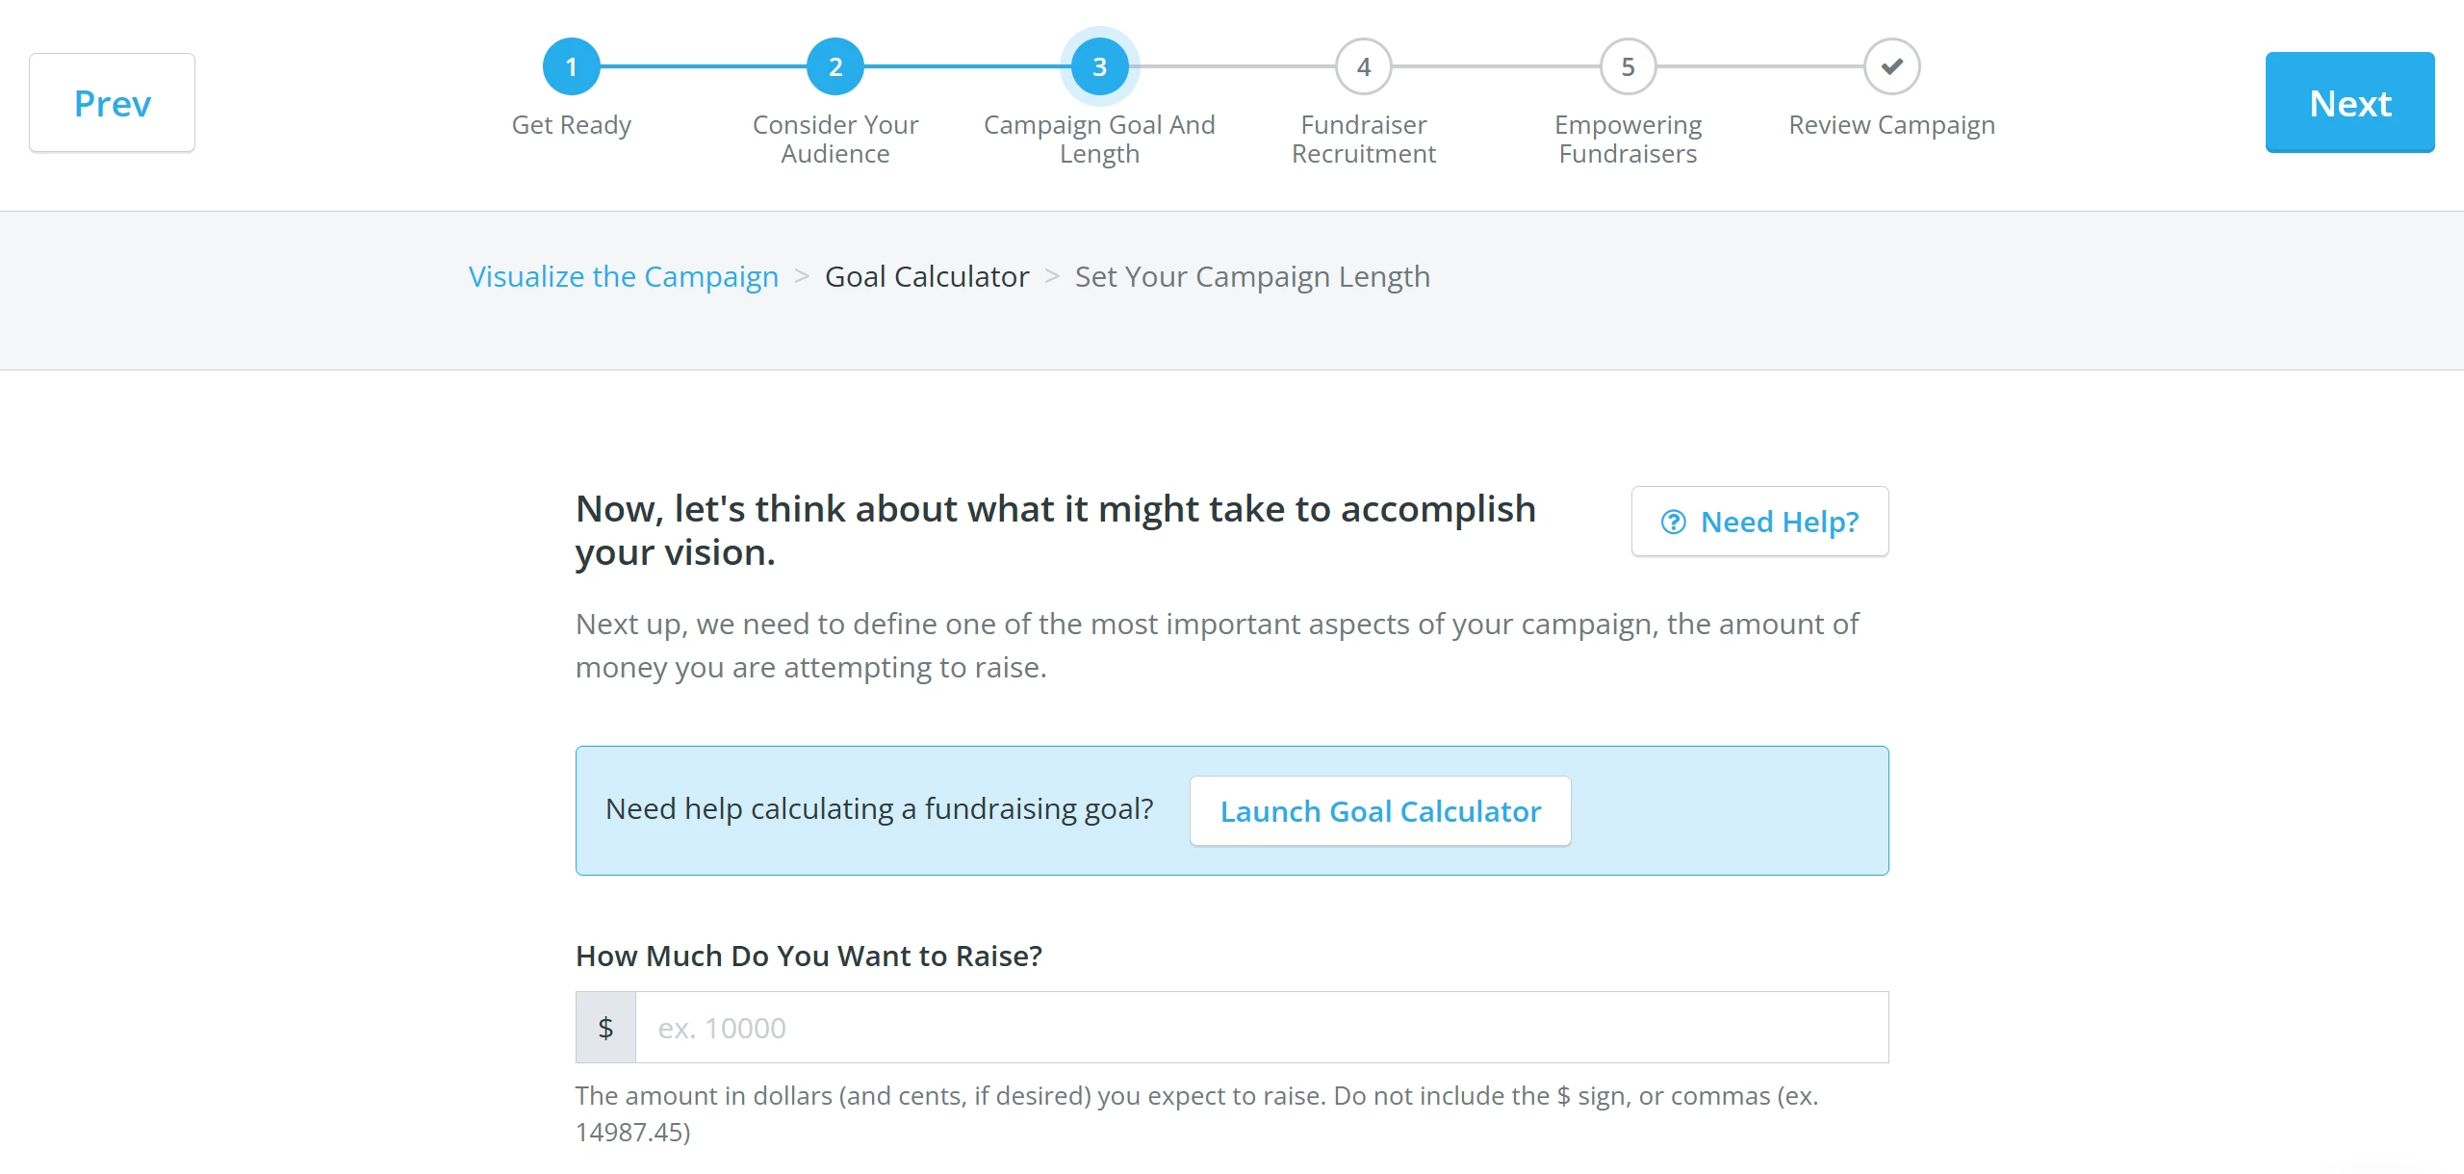Click step 5 circle for Empowering Fundraisers

(x=1627, y=66)
